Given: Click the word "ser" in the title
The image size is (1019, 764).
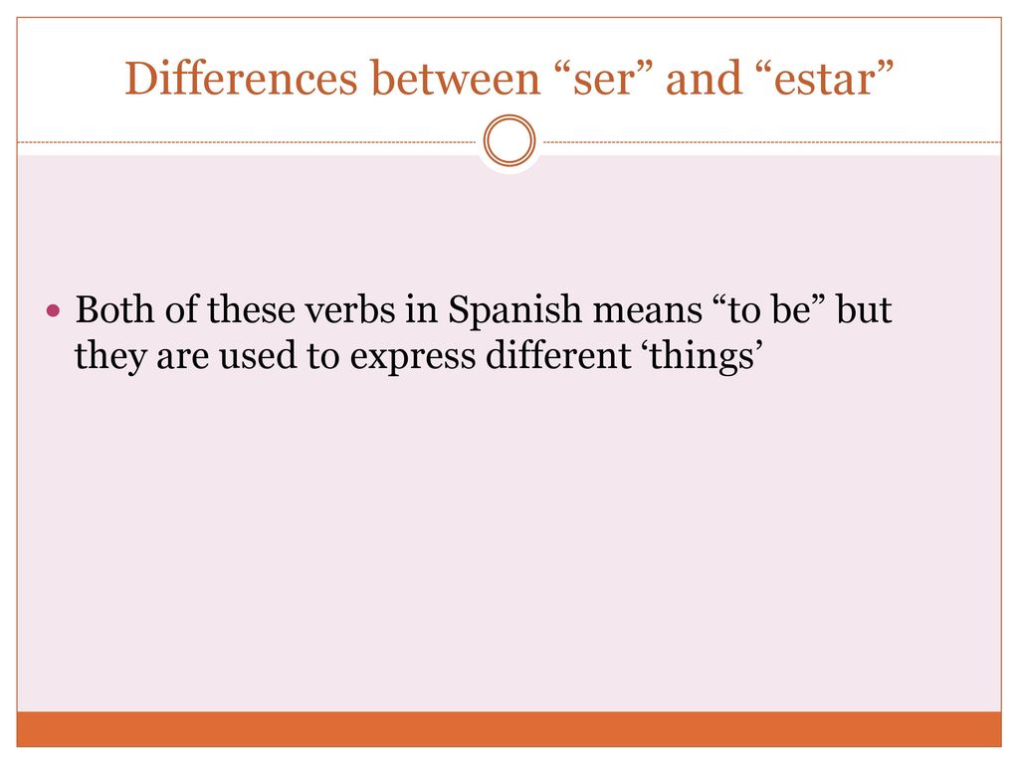Looking at the screenshot, I should [x=604, y=79].
